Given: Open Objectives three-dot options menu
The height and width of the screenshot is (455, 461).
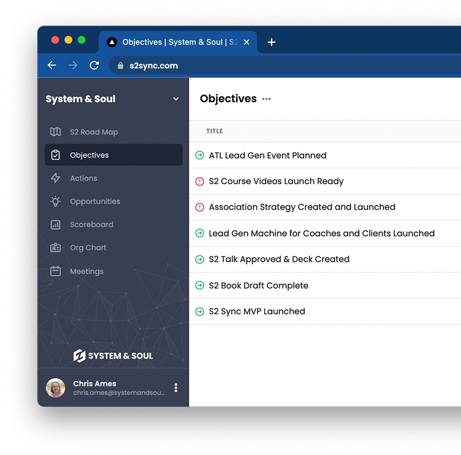Looking at the screenshot, I should coord(266,99).
